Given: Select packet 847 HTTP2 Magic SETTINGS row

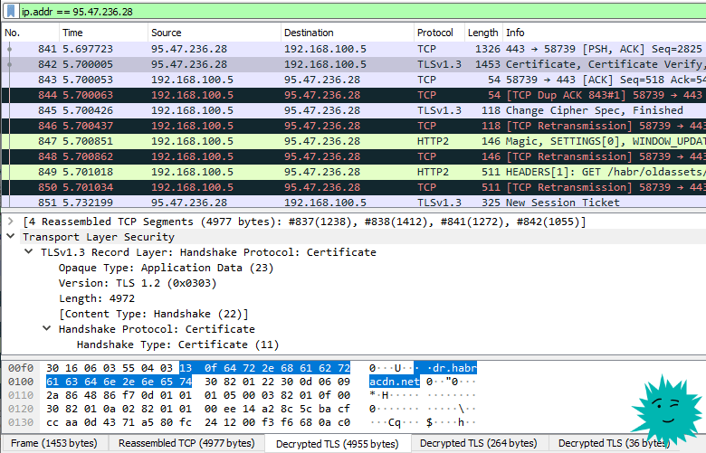Looking at the screenshot, I should 354,141.
